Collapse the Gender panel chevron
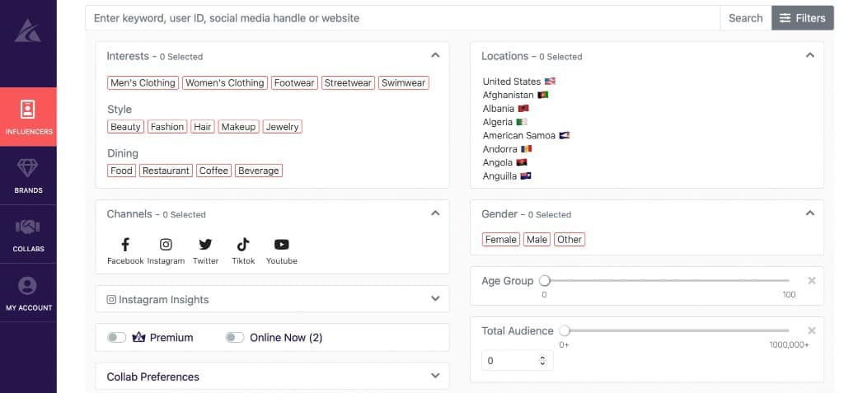 tap(809, 213)
